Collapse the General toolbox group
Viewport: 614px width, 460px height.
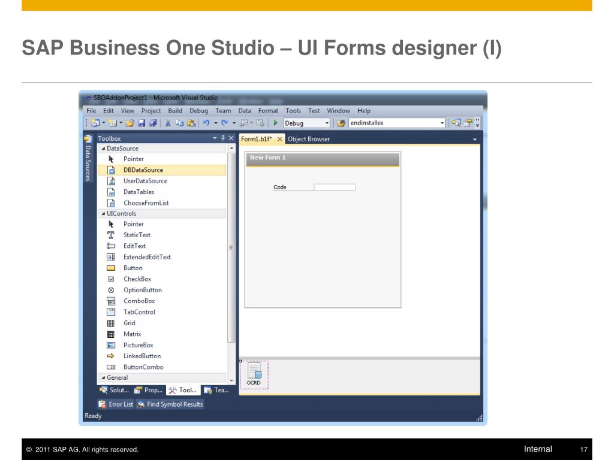pos(103,378)
